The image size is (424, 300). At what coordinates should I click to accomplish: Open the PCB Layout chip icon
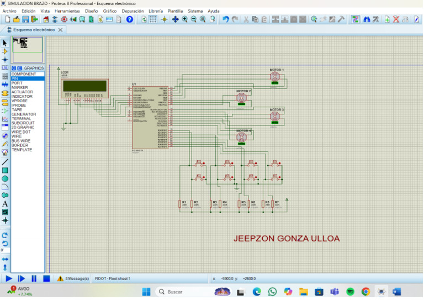click(64, 19)
